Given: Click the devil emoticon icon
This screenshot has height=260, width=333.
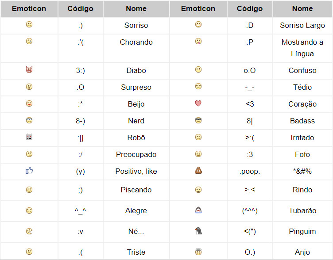Looking at the screenshot, I should tap(29, 70).
